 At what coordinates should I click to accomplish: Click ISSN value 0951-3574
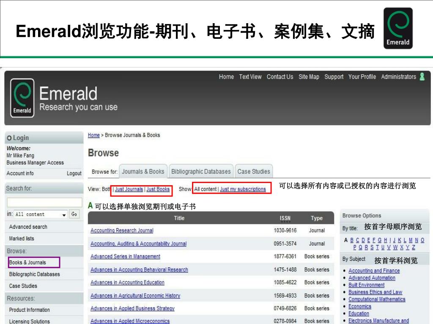point(285,243)
